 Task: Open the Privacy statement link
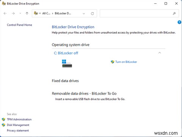pos(18,131)
